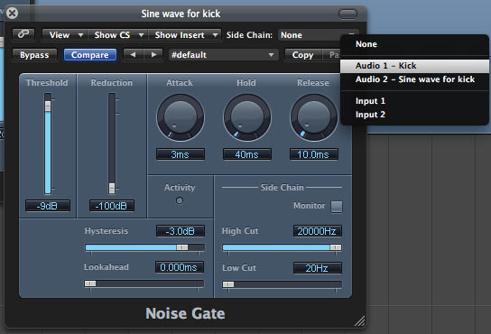Click the link chain icon button
The width and height of the screenshot is (491, 334).
click(23, 34)
